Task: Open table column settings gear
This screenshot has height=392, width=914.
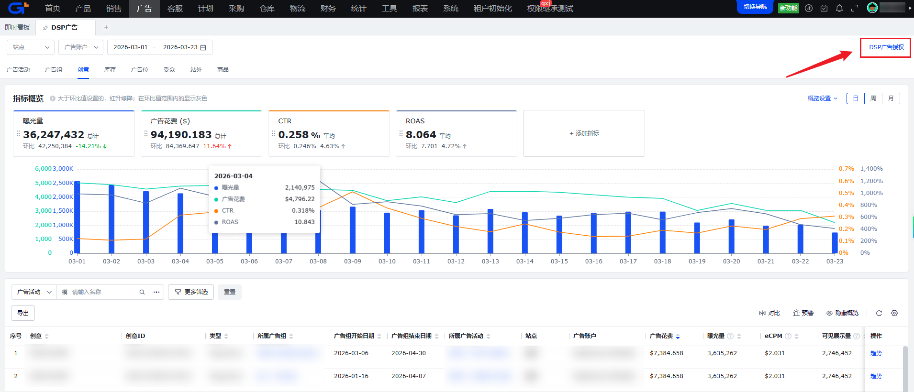Action: coord(894,313)
